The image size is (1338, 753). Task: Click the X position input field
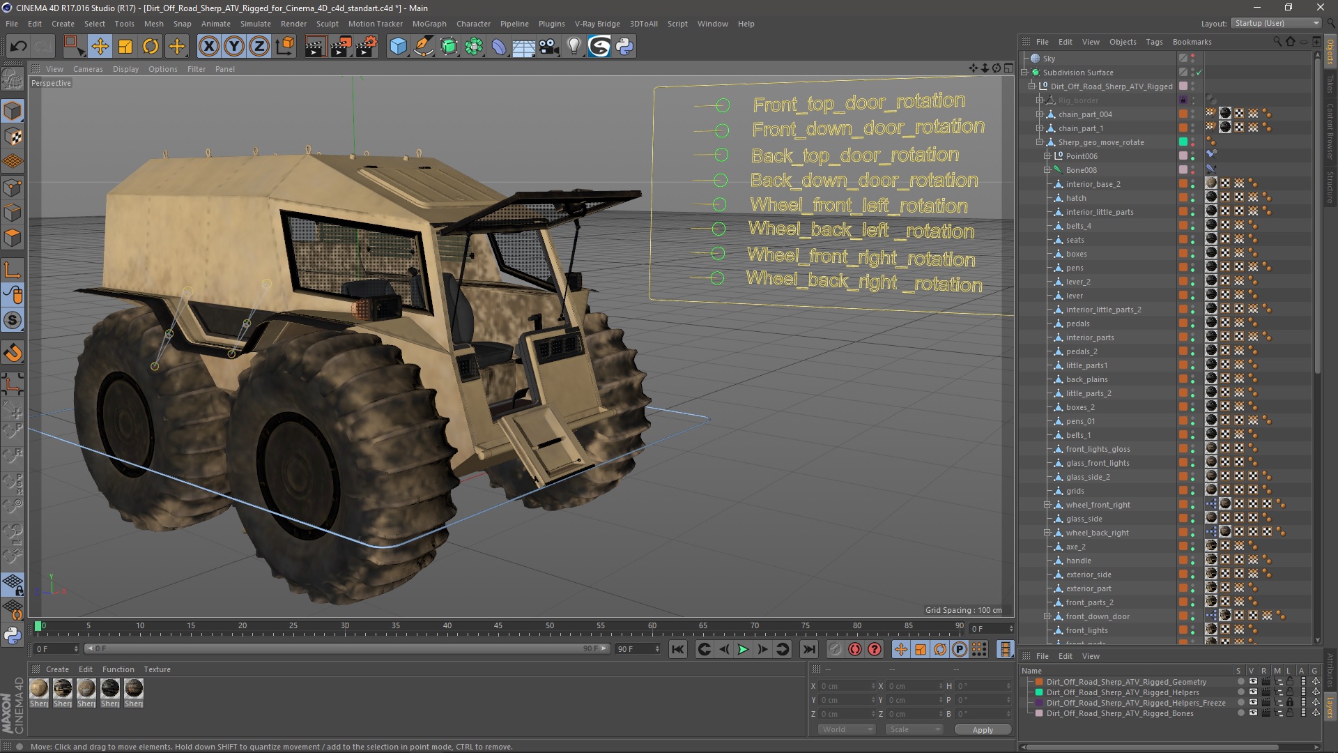click(846, 686)
